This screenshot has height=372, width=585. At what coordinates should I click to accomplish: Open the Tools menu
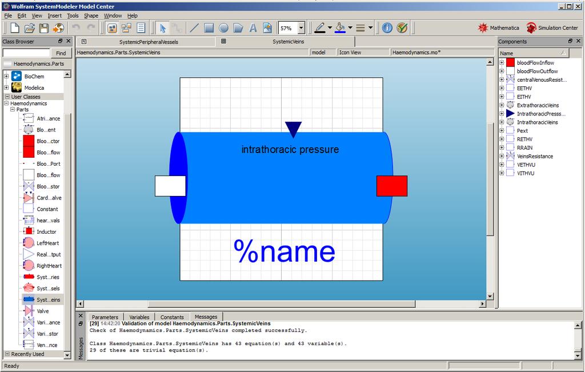click(73, 15)
